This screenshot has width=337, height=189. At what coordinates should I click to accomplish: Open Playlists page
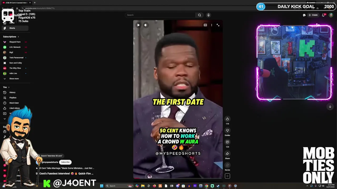tap(15, 98)
